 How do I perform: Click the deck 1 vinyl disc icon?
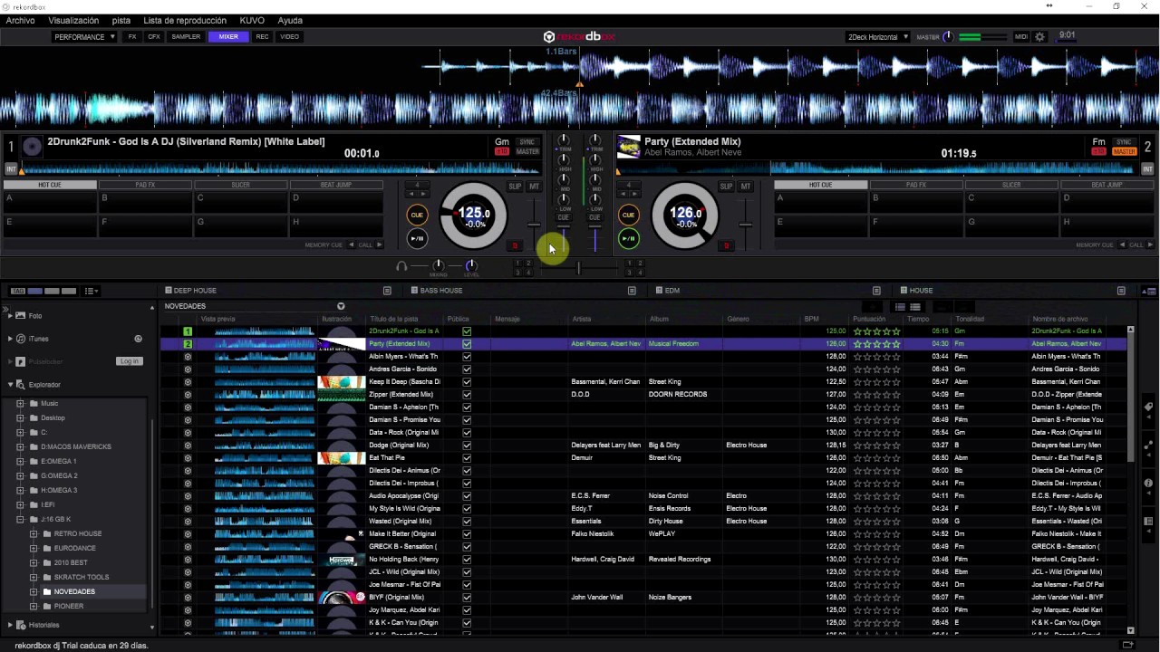(x=32, y=146)
